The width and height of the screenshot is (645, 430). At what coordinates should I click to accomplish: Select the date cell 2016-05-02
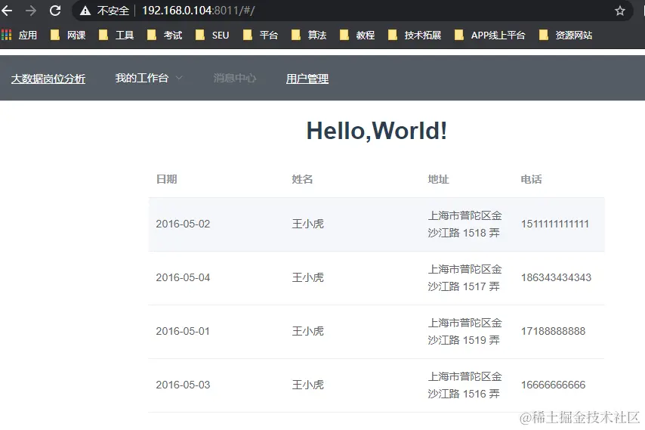pyautogui.click(x=183, y=224)
